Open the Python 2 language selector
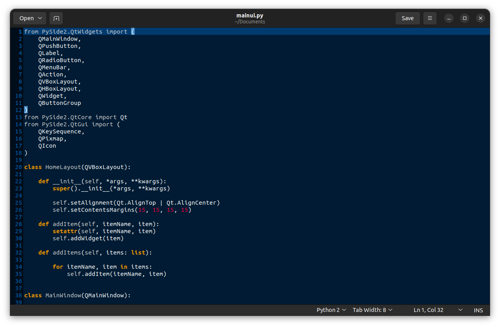 (x=331, y=310)
